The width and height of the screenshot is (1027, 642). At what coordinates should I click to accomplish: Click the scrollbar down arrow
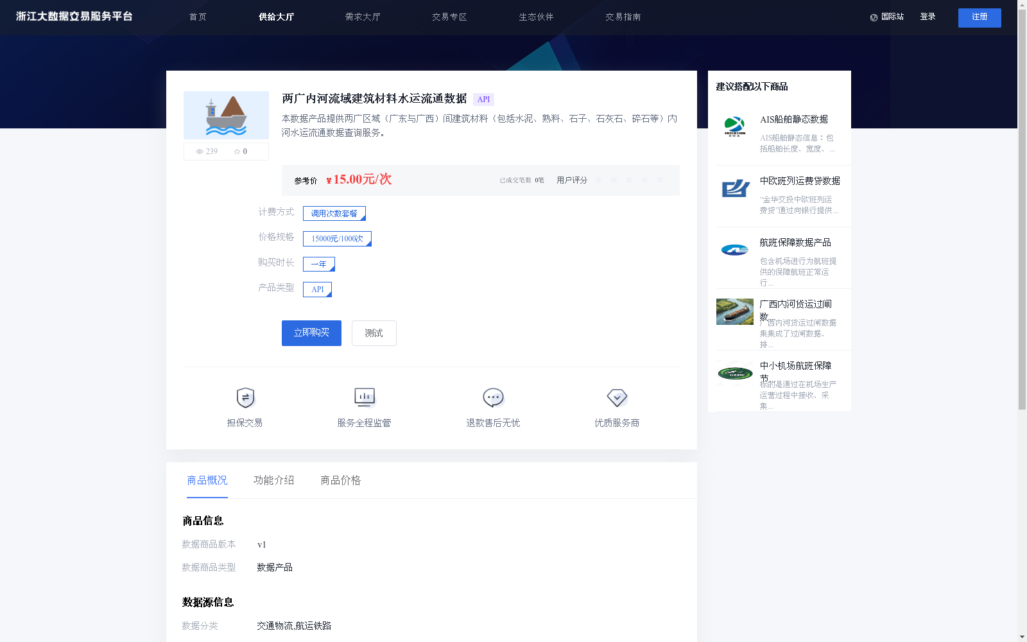[x=1022, y=638]
